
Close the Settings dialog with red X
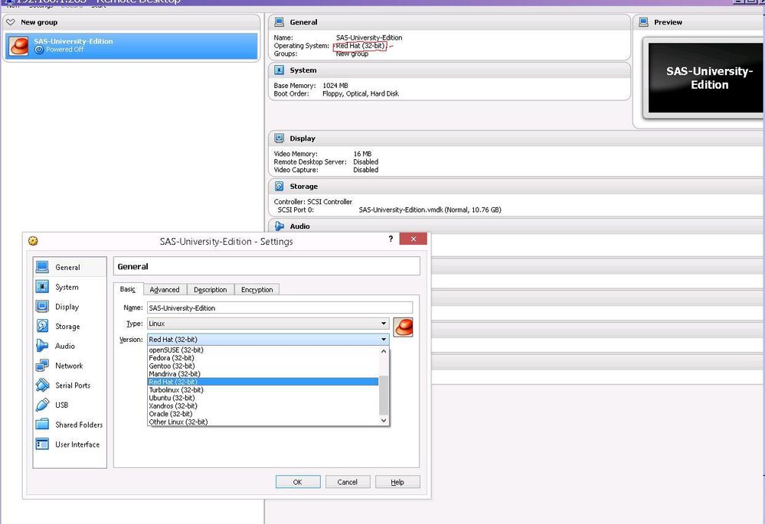pyautogui.click(x=414, y=239)
